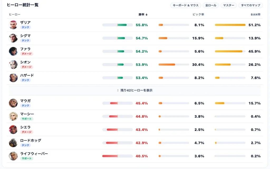The image size is (270, 169).
Task: Sort by 勝率 column header
Action: click(x=143, y=14)
